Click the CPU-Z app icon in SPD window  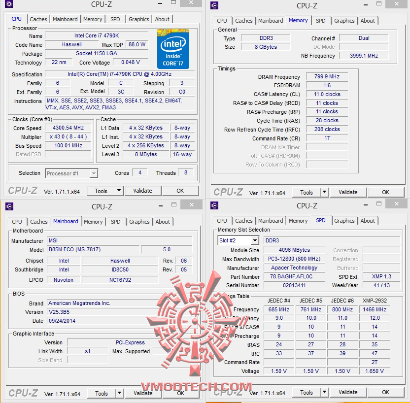pos(214,205)
